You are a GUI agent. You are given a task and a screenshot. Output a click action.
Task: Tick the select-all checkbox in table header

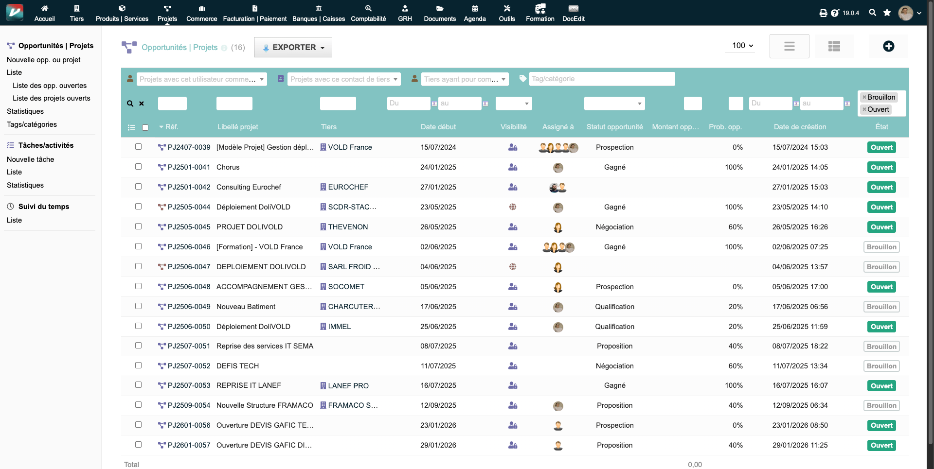(x=145, y=127)
